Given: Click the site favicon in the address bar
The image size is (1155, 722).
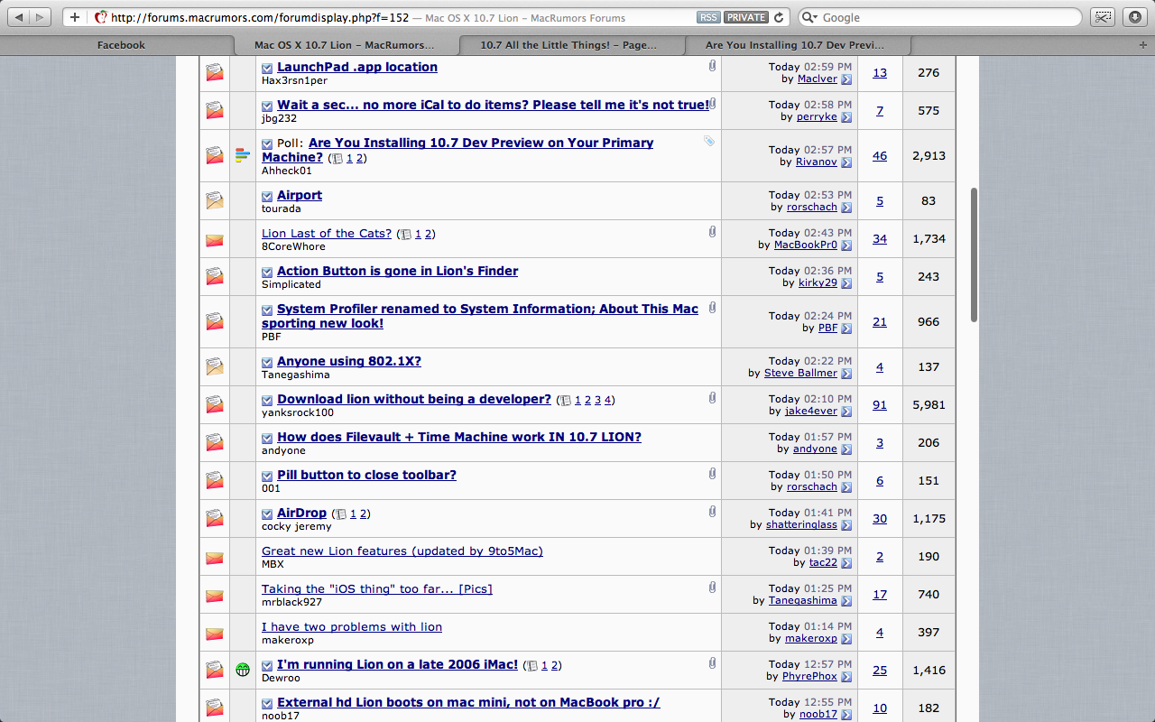Looking at the screenshot, I should [100, 17].
